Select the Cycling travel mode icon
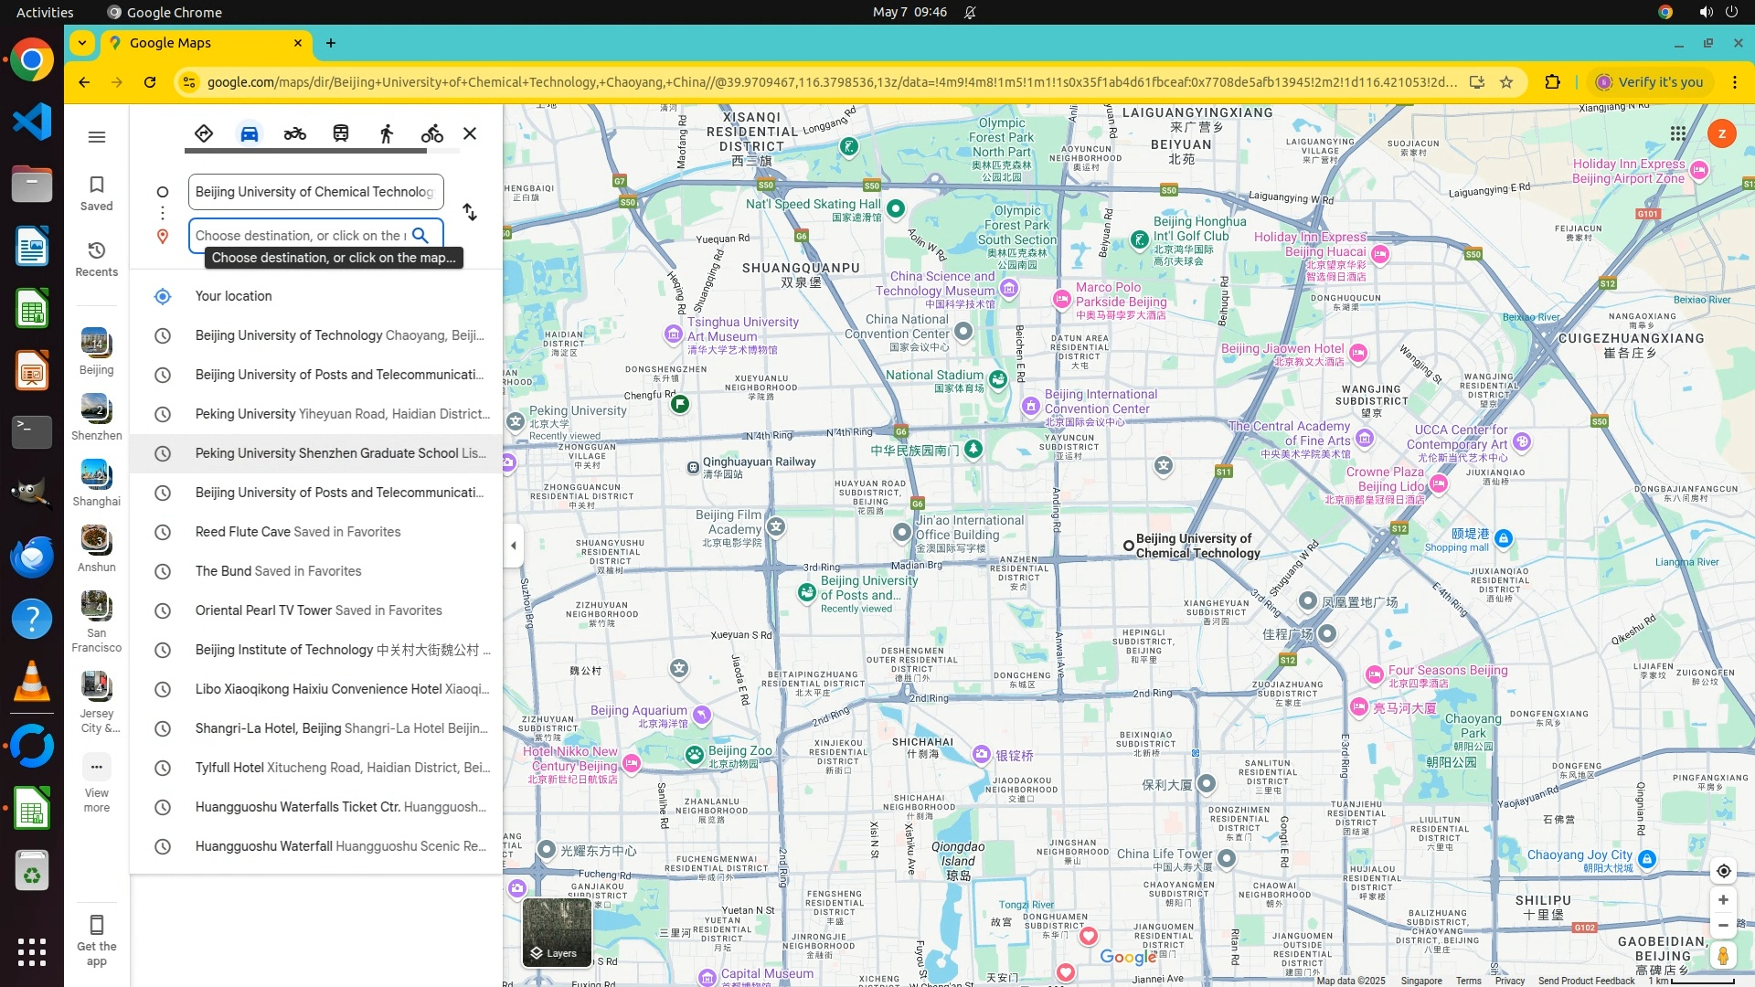The height and width of the screenshot is (987, 1755). tap(431, 133)
